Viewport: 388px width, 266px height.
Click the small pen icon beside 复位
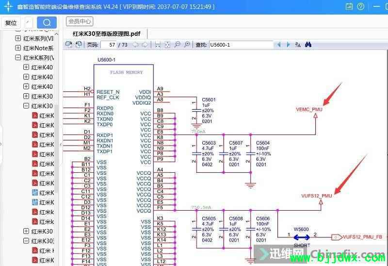click(x=28, y=22)
